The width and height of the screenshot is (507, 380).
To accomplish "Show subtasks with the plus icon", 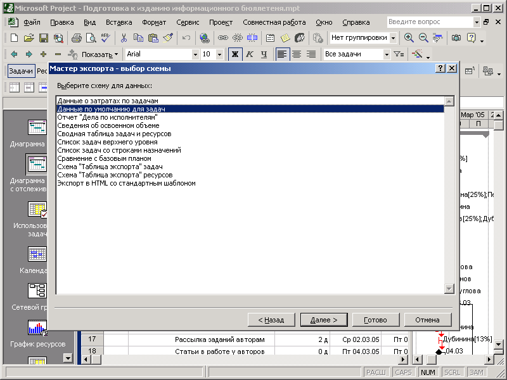I will click(x=43, y=54).
